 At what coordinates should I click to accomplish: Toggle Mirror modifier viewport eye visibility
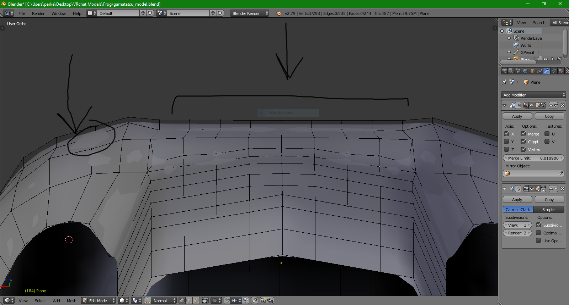click(x=532, y=105)
